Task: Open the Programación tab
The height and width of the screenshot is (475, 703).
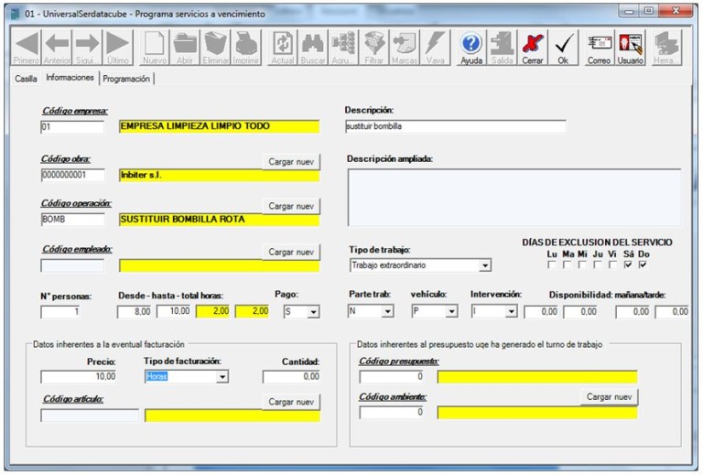Action: point(126,79)
